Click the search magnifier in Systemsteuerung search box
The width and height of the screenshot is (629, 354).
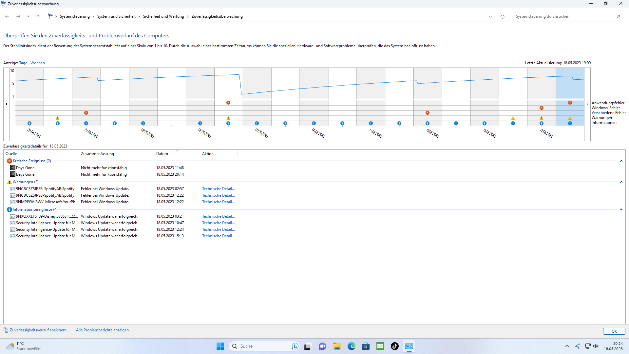(618, 16)
